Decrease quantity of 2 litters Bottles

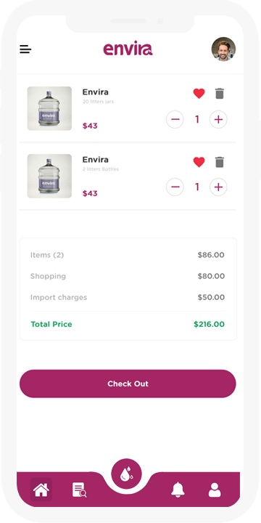point(175,187)
